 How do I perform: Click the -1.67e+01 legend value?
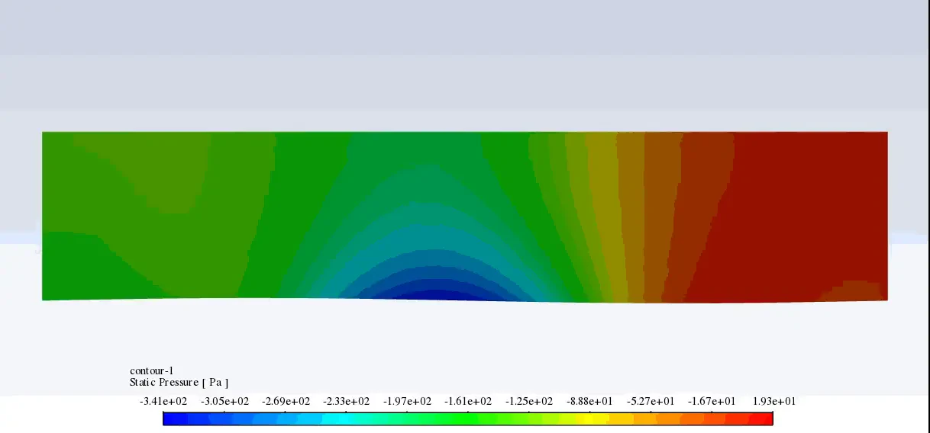(x=712, y=402)
